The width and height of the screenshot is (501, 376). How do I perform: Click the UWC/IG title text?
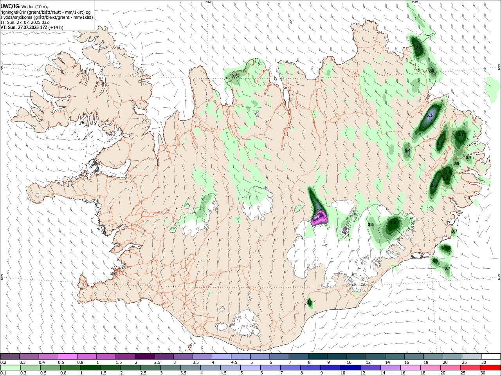click(x=9, y=7)
